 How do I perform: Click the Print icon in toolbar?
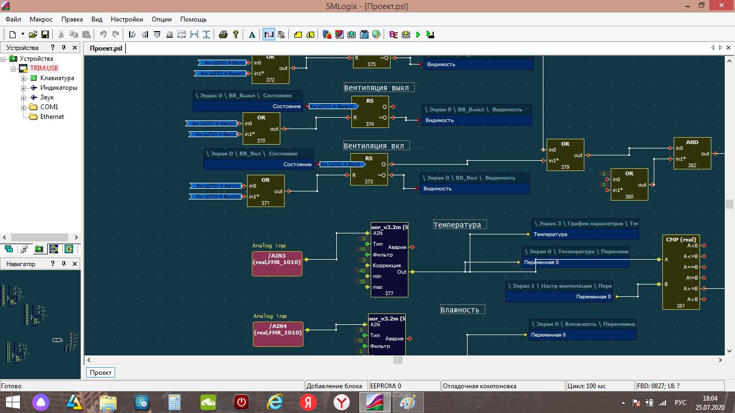[223, 34]
